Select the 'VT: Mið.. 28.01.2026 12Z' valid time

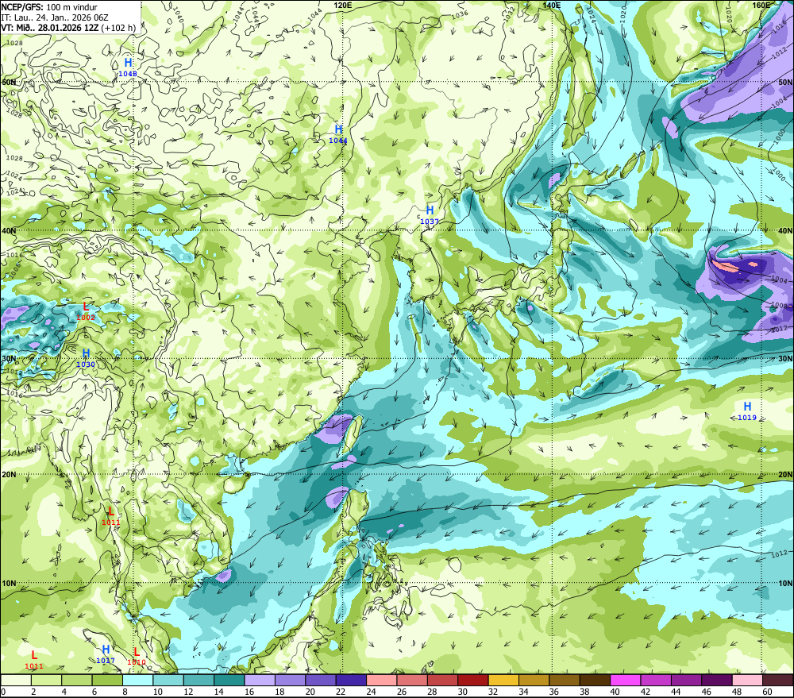(x=50, y=27)
